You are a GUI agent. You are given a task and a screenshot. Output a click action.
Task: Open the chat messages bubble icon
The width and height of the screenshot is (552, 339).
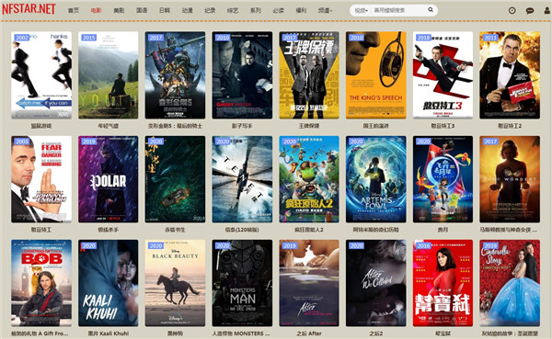[530, 10]
